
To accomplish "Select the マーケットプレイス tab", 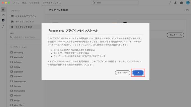I will (x=51, y=3).
